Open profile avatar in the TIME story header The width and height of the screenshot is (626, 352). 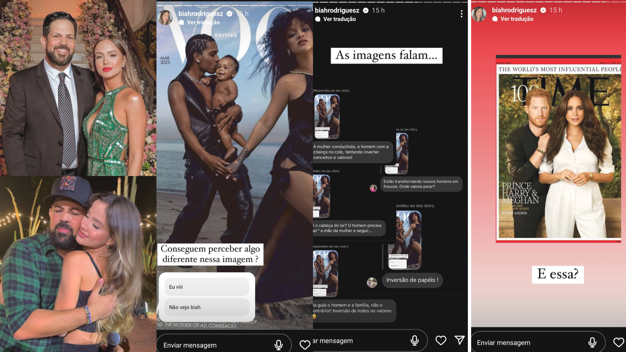pyautogui.click(x=479, y=14)
